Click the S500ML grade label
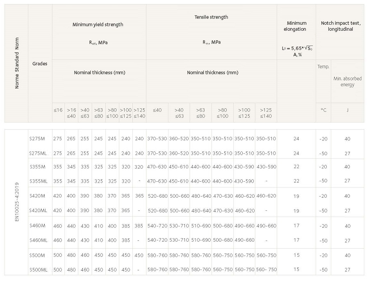Image resolution: width=369 pixels, height=281 pixels. coord(39,270)
